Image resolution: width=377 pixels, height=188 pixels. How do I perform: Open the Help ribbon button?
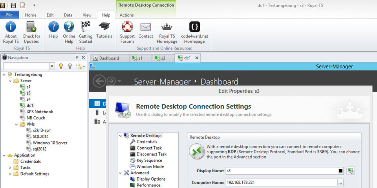[53, 30]
